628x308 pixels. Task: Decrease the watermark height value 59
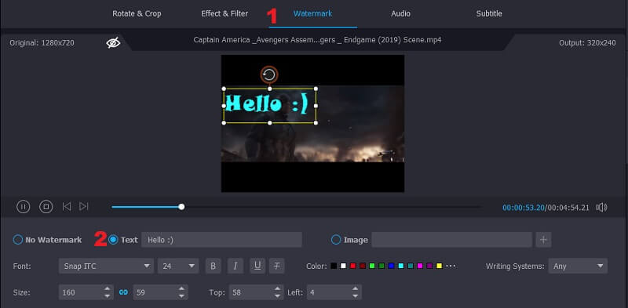point(181,296)
